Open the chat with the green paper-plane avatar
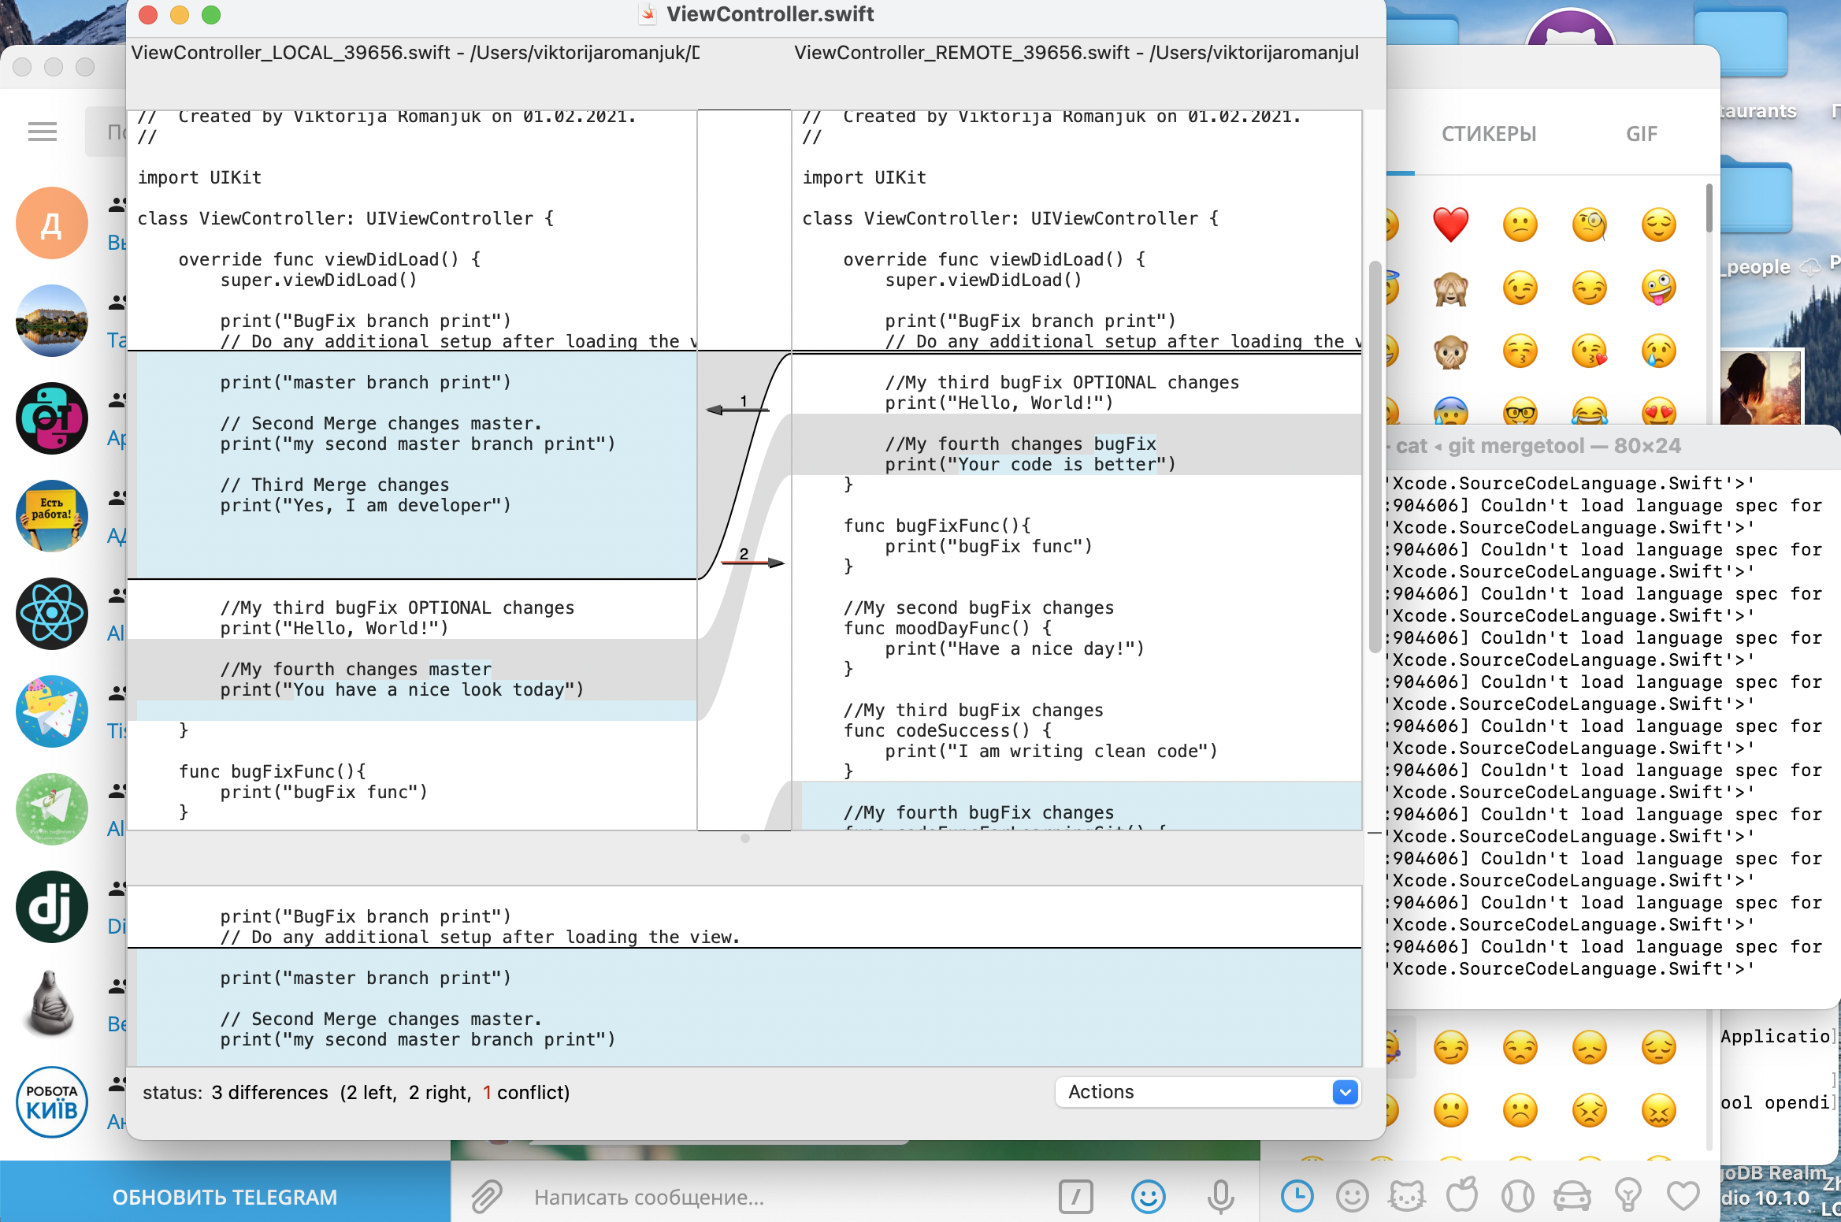The width and height of the screenshot is (1841, 1222). (51, 809)
